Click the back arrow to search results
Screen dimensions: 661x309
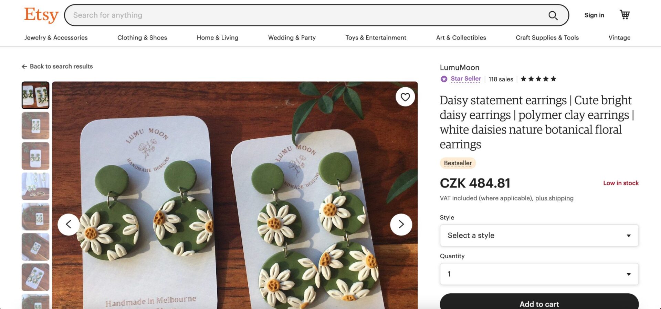pos(24,66)
